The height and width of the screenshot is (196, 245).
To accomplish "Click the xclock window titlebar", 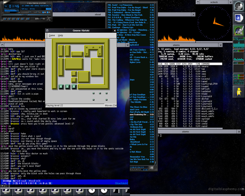I will click(x=214, y=2).
